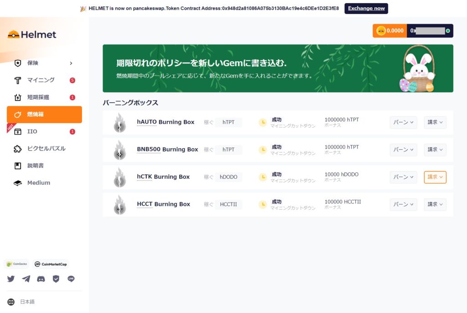Click the マイニング notification badge showing 5
467x313 pixels.
click(73, 80)
